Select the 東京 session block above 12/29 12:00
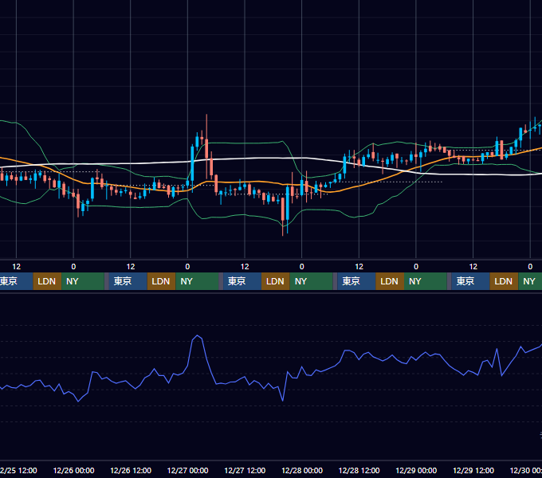 click(x=470, y=281)
